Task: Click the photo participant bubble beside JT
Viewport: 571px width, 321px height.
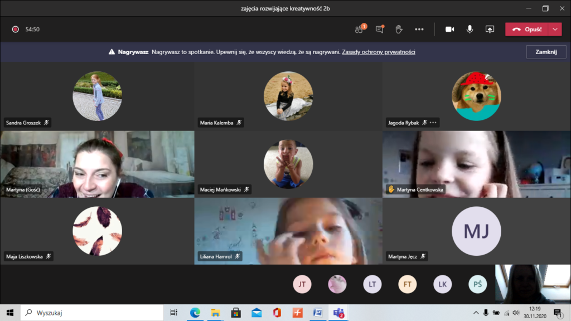Action: [337, 284]
